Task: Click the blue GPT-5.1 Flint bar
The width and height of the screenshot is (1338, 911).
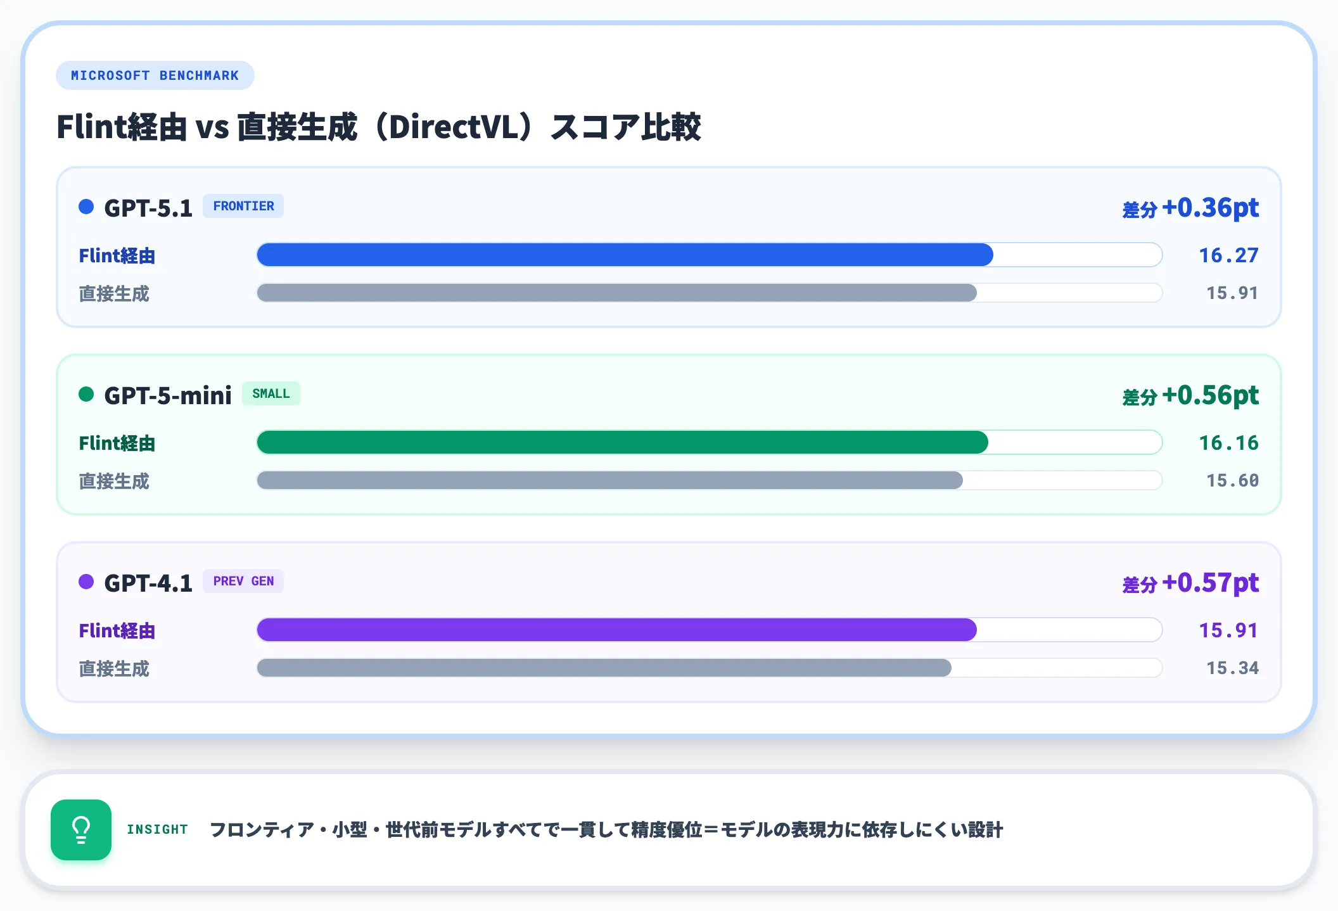Action: [x=625, y=255]
